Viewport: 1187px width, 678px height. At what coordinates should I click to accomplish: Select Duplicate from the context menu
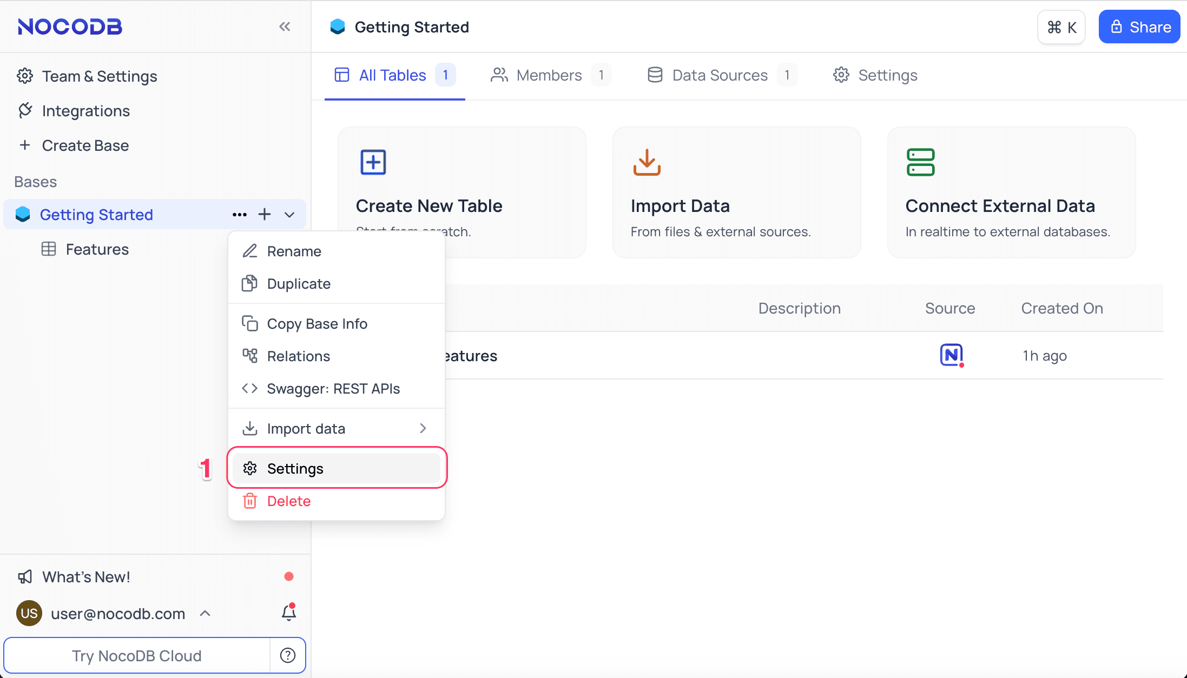[x=299, y=283]
